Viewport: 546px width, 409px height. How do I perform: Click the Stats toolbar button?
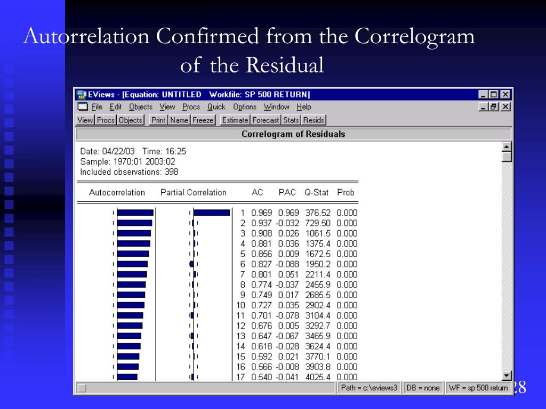click(291, 120)
